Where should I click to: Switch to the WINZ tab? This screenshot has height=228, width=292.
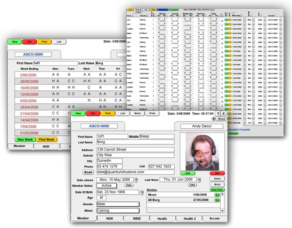[137, 219]
